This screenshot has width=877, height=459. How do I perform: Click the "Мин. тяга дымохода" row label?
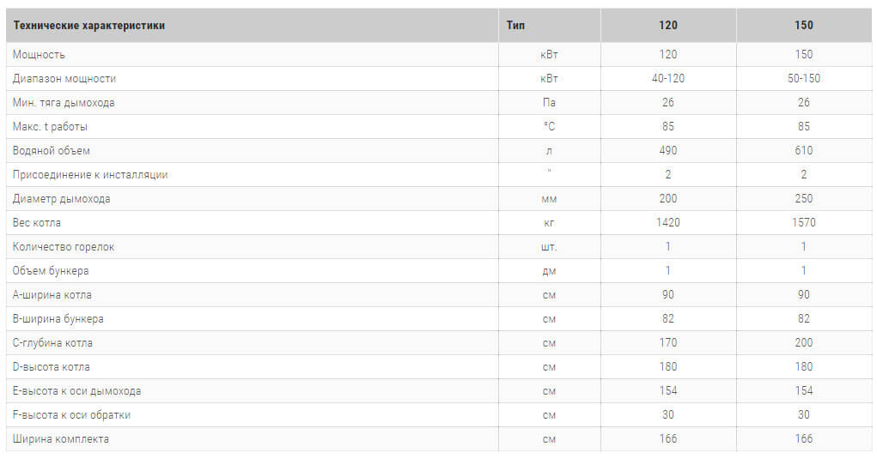pyautogui.click(x=64, y=103)
